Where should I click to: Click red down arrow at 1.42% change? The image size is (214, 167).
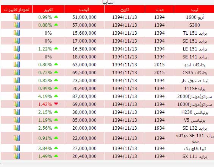(56, 104)
